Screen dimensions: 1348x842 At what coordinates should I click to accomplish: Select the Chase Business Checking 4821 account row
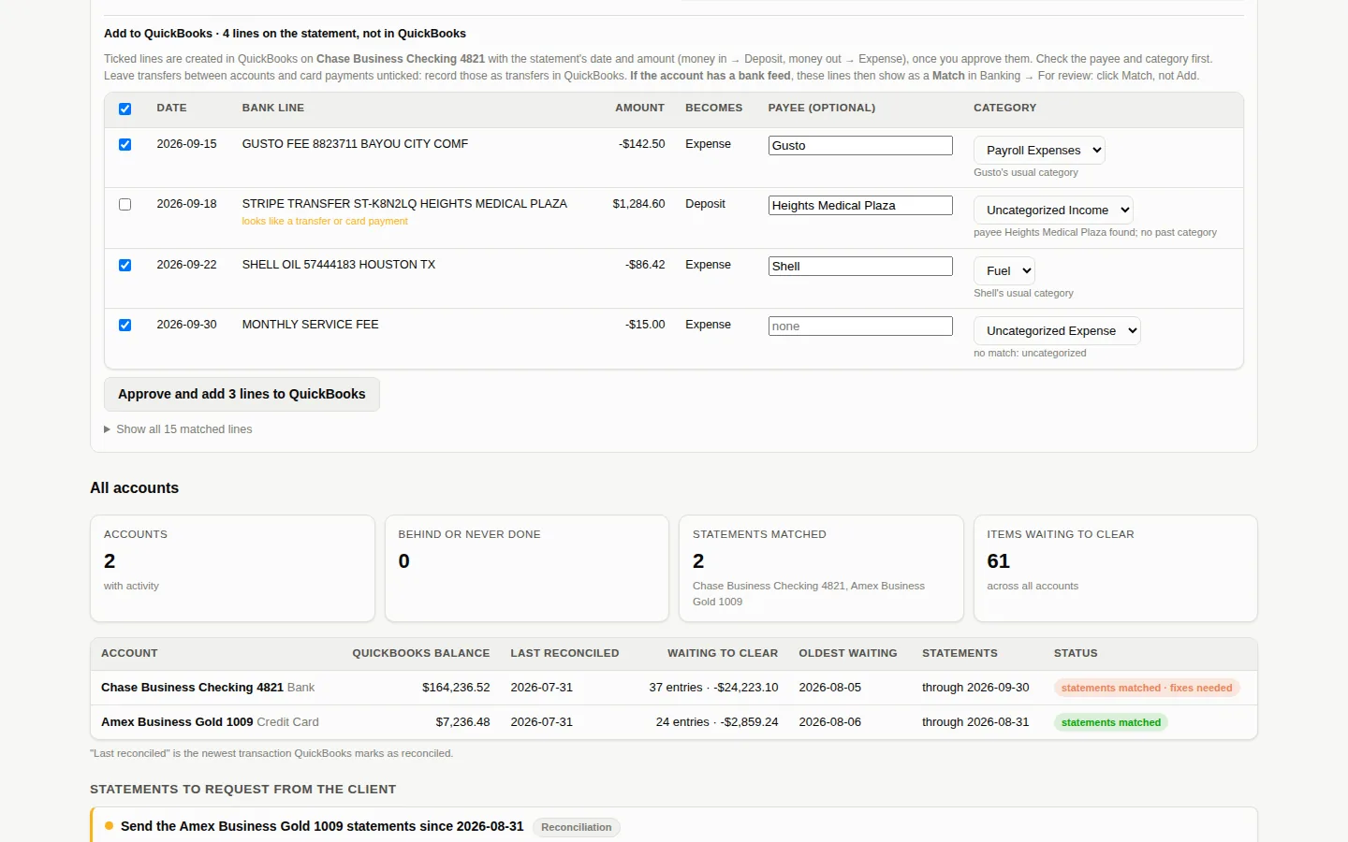click(x=674, y=688)
